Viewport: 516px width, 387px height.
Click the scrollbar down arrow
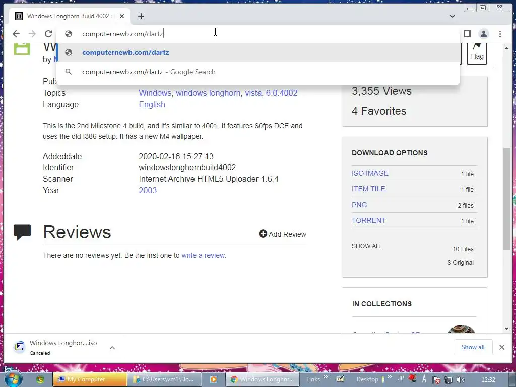(x=506, y=329)
